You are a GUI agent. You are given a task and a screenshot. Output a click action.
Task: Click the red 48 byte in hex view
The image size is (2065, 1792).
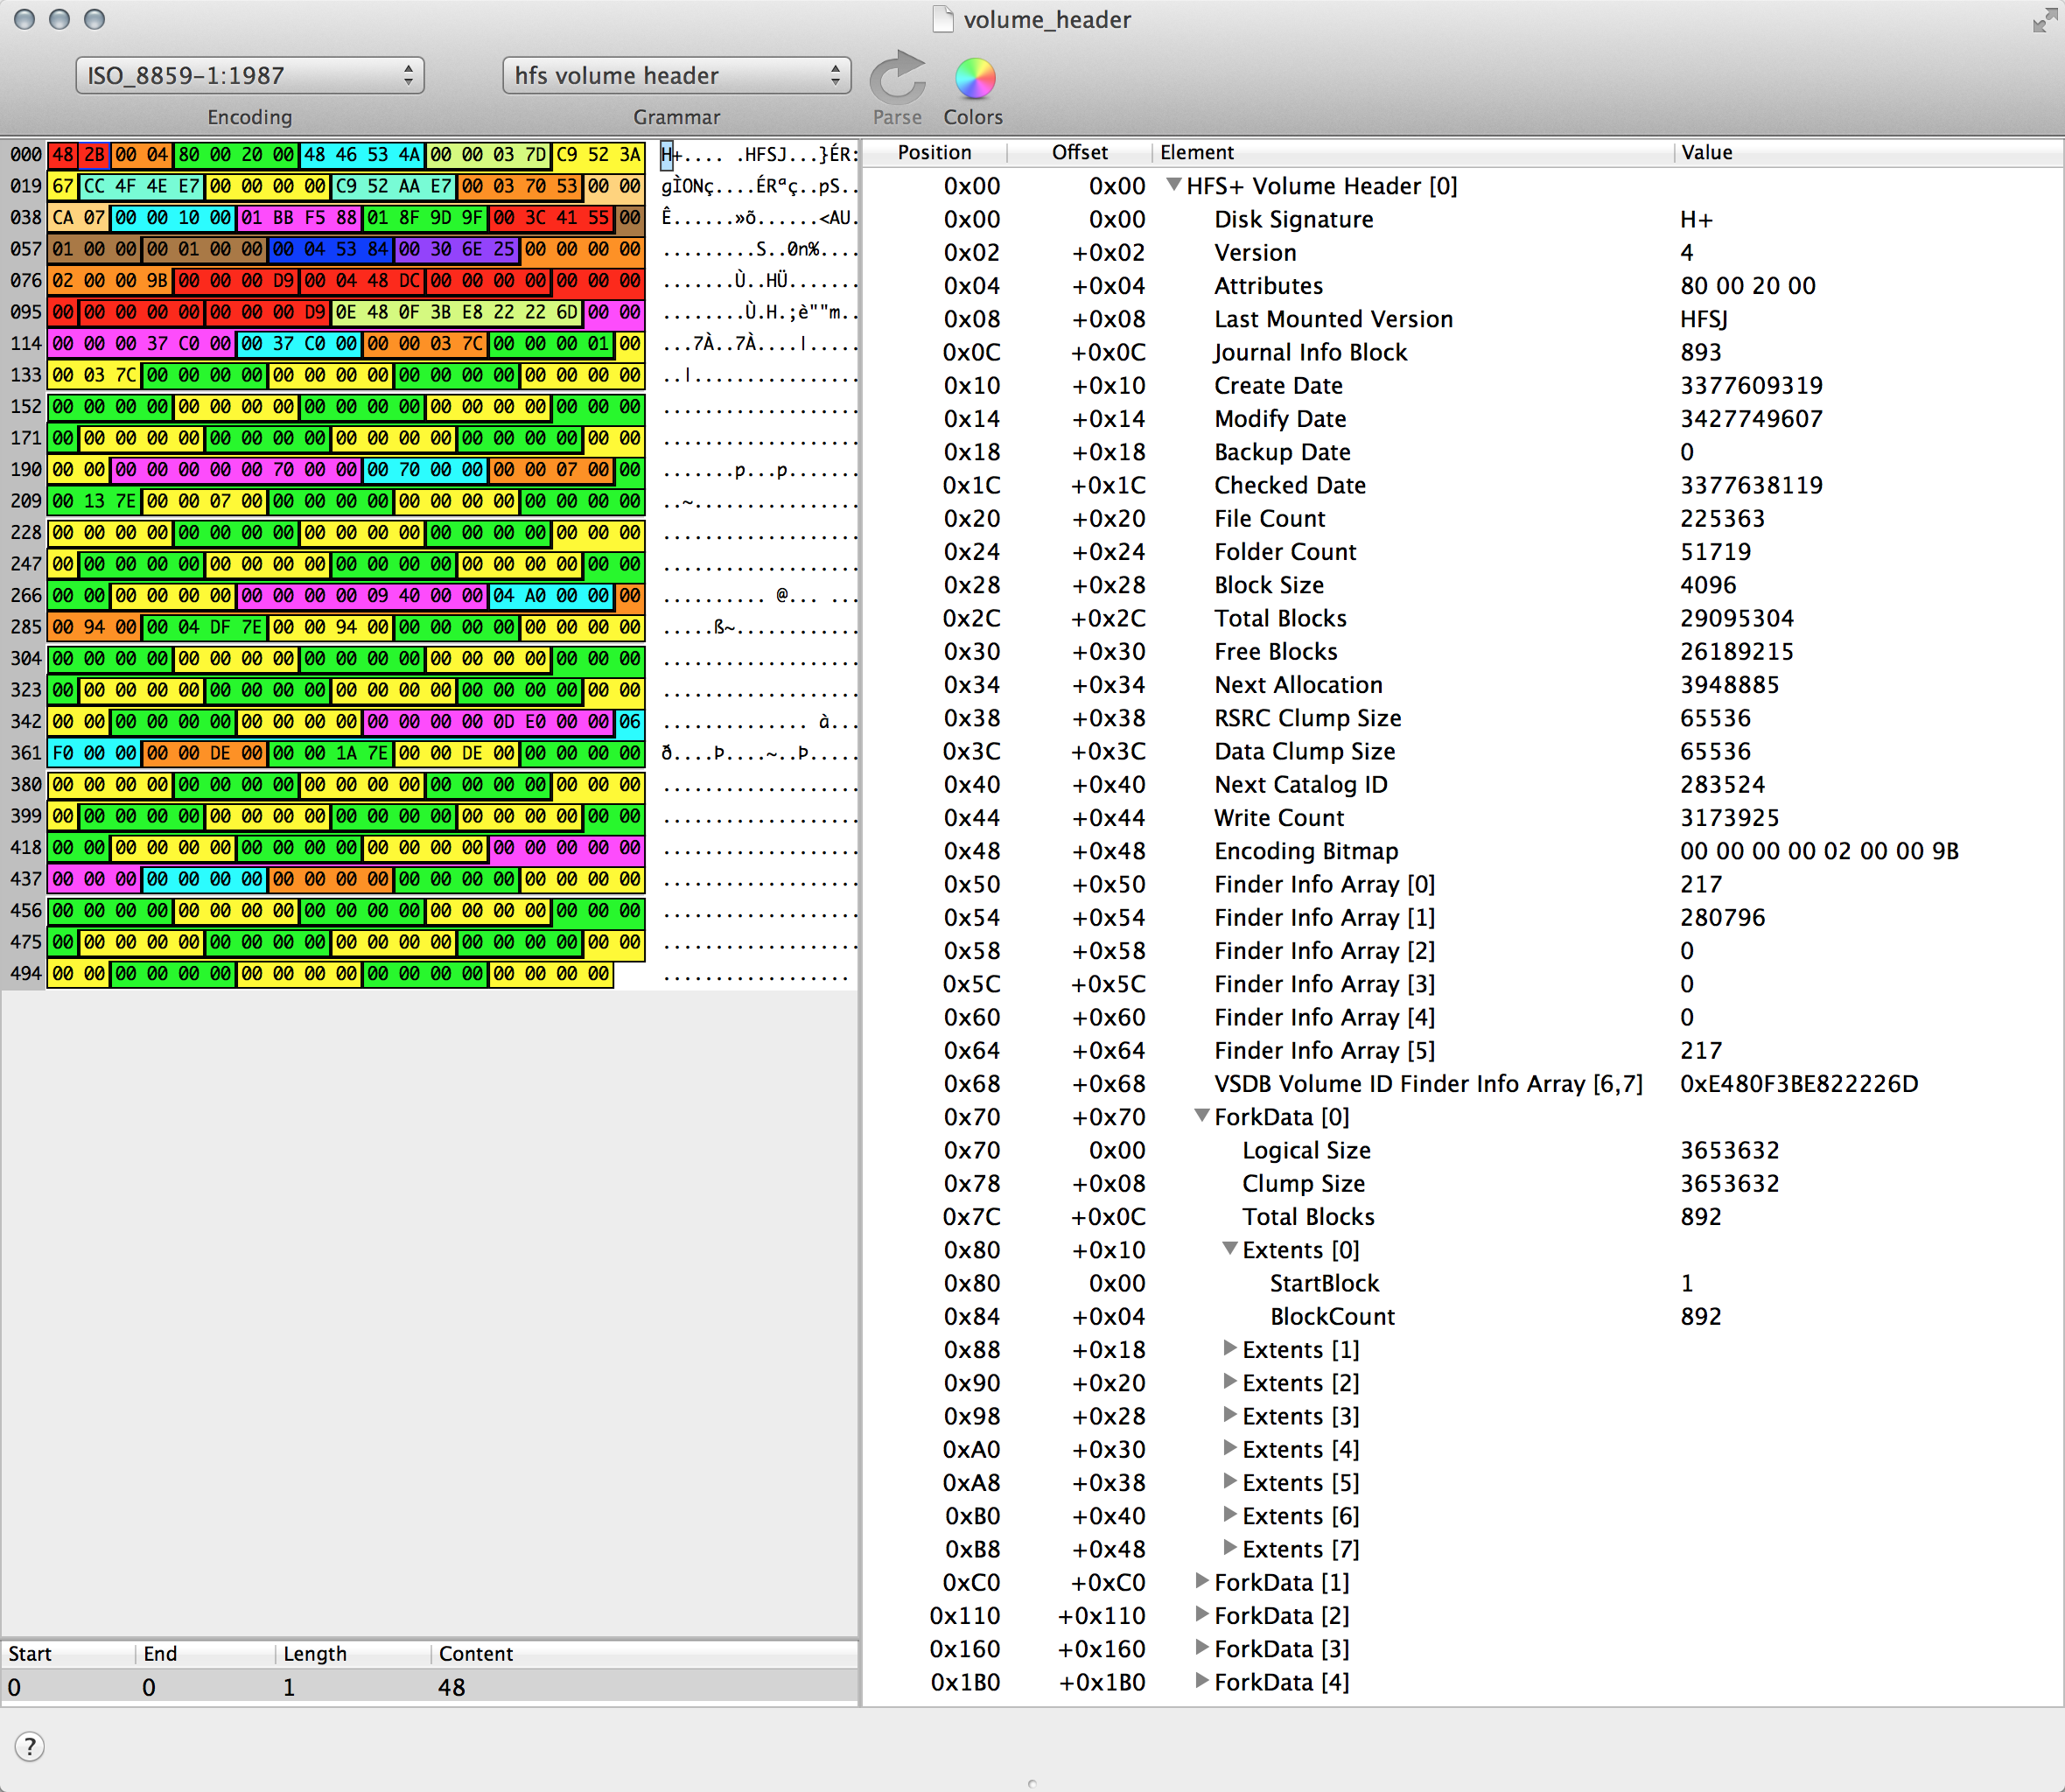tap(63, 155)
